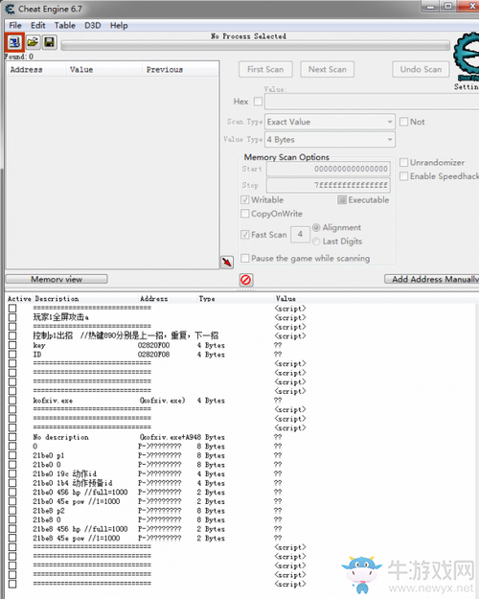The width and height of the screenshot is (479, 599).
Task: Click the Stop address field
Action: click(x=329, y=185)
